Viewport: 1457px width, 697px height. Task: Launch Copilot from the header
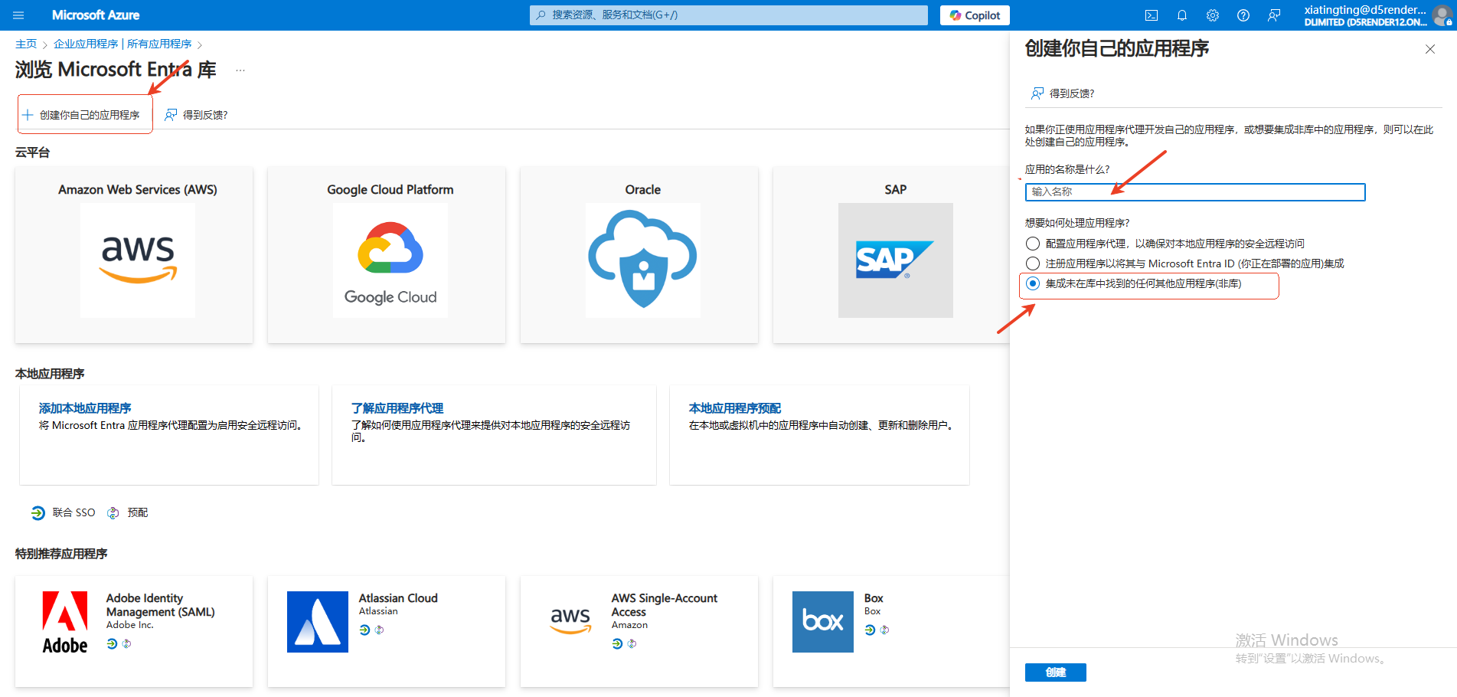tap(975, 15)
